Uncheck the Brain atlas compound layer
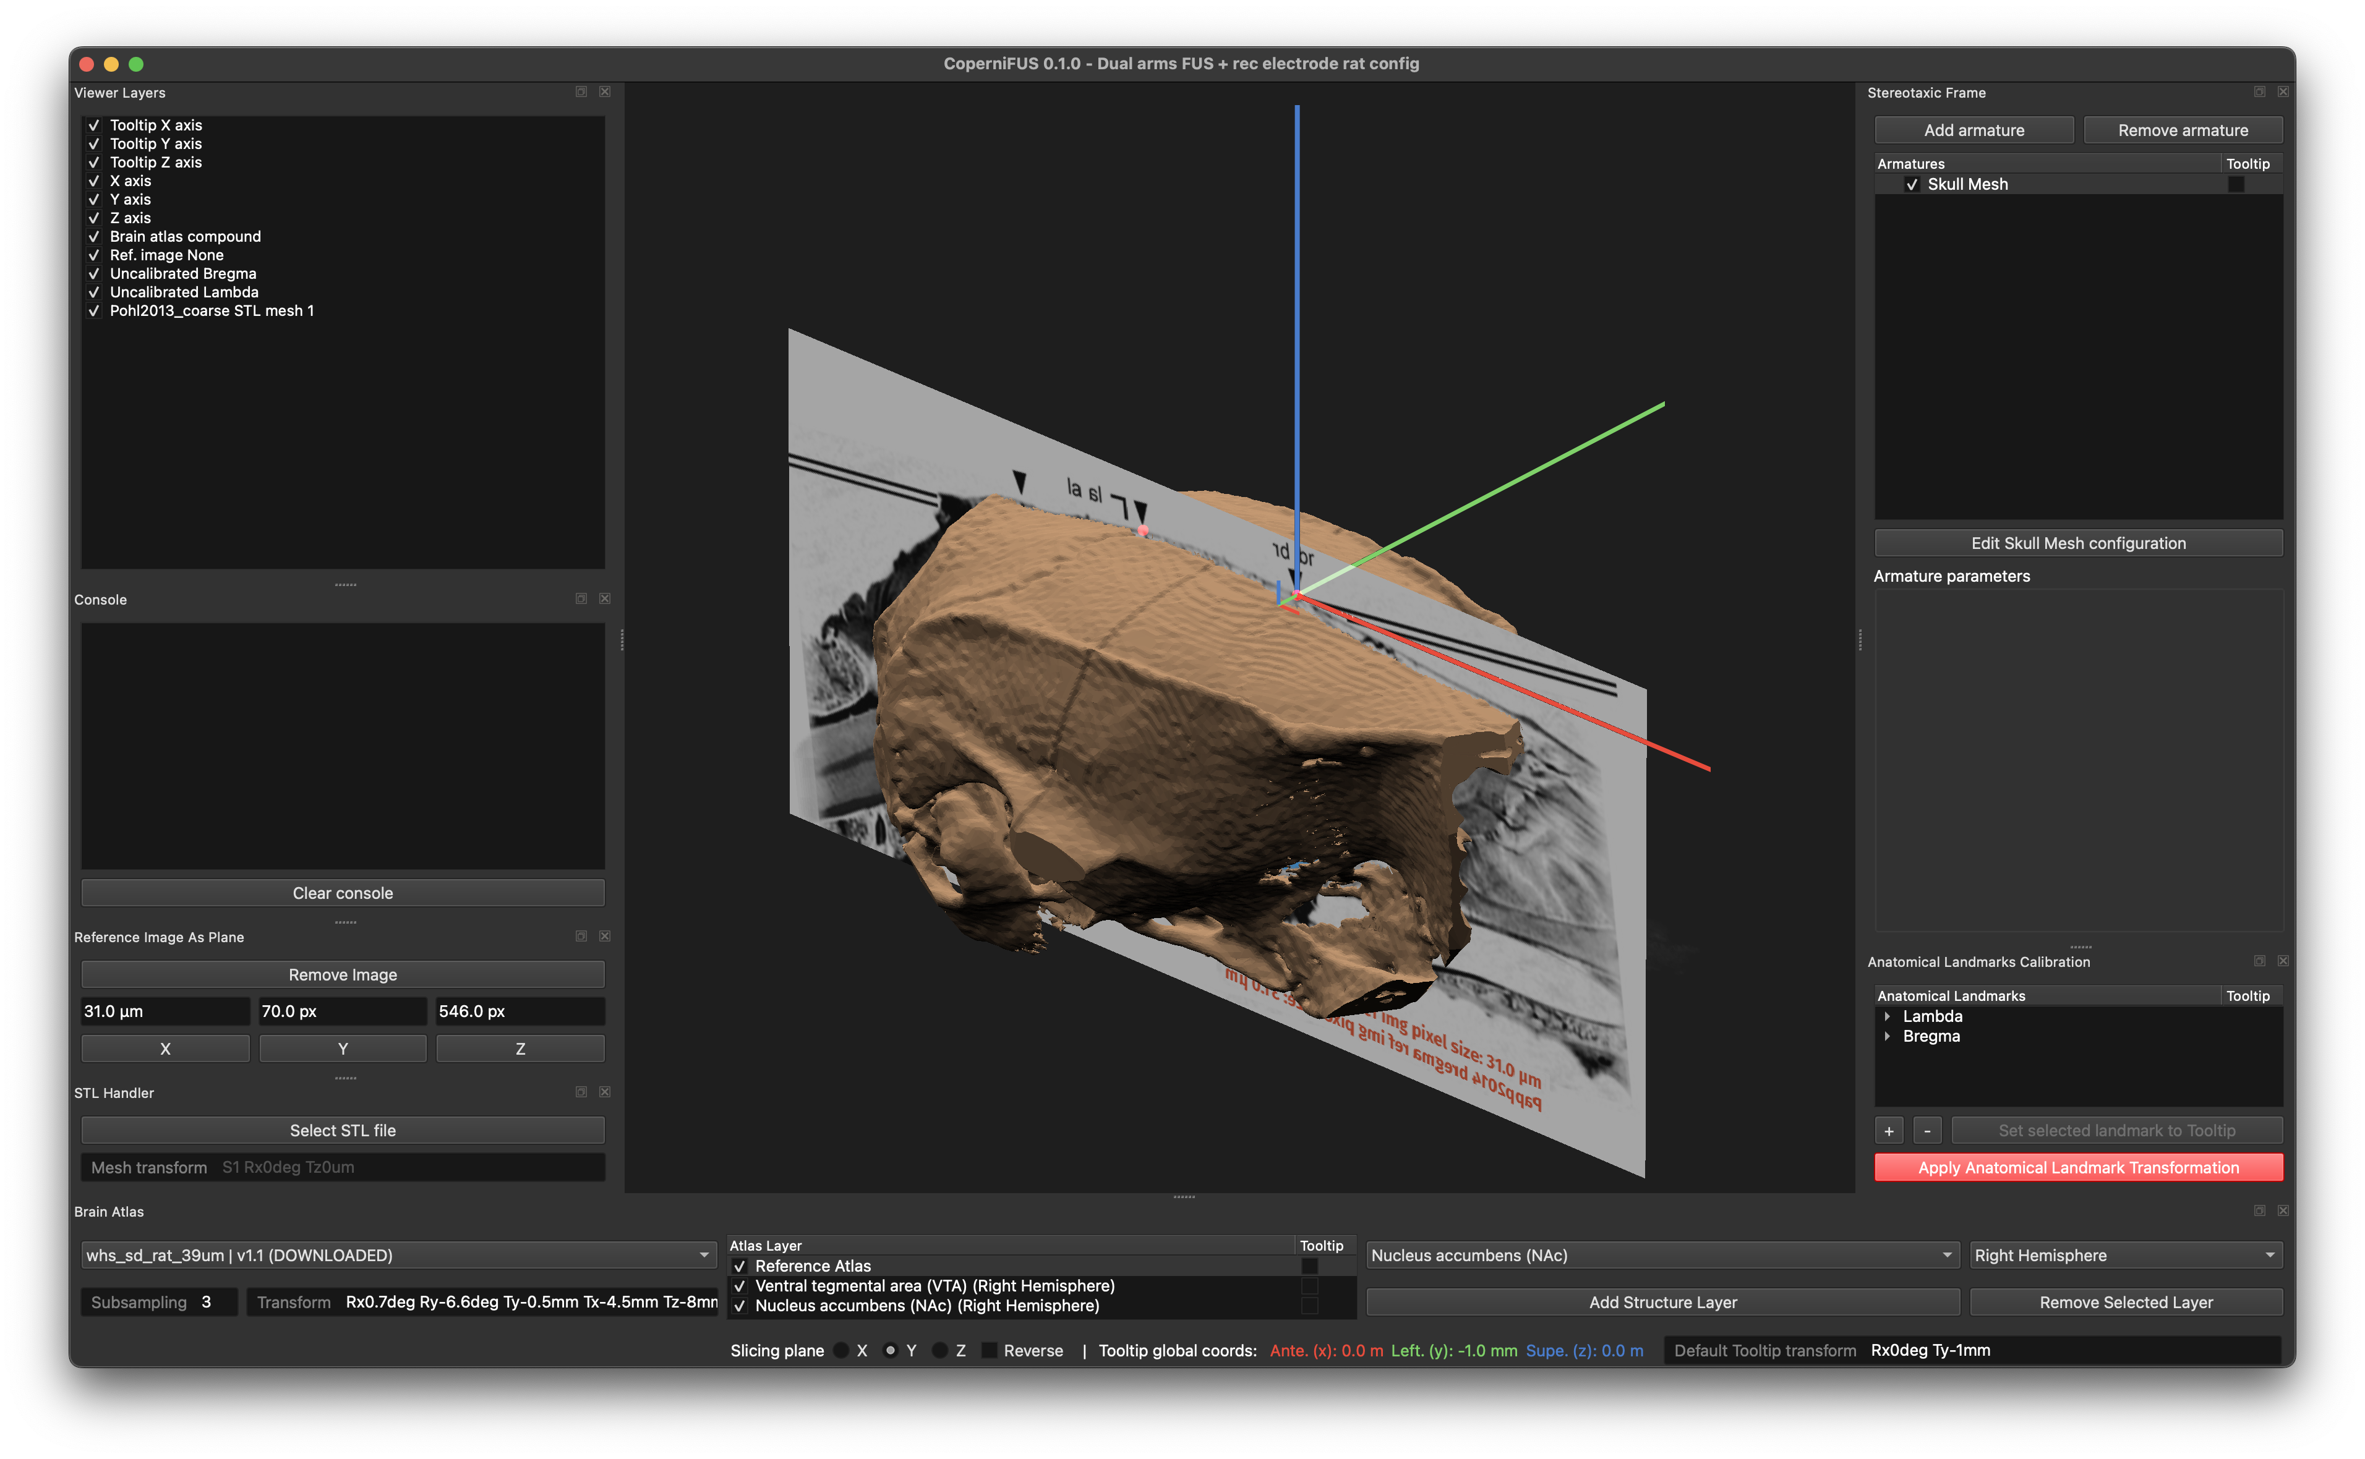The height and width of the screenshot is (1459, 2365). 93,236
